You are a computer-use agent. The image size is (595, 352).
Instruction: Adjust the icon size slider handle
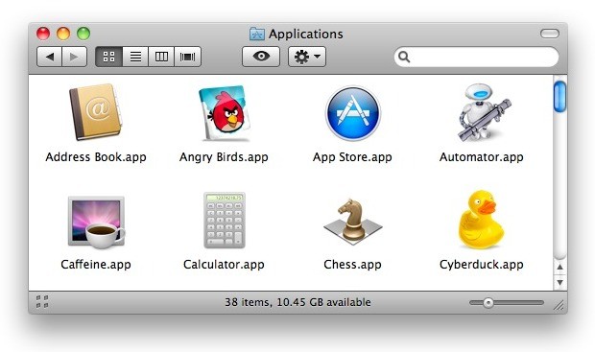[488, 302]
